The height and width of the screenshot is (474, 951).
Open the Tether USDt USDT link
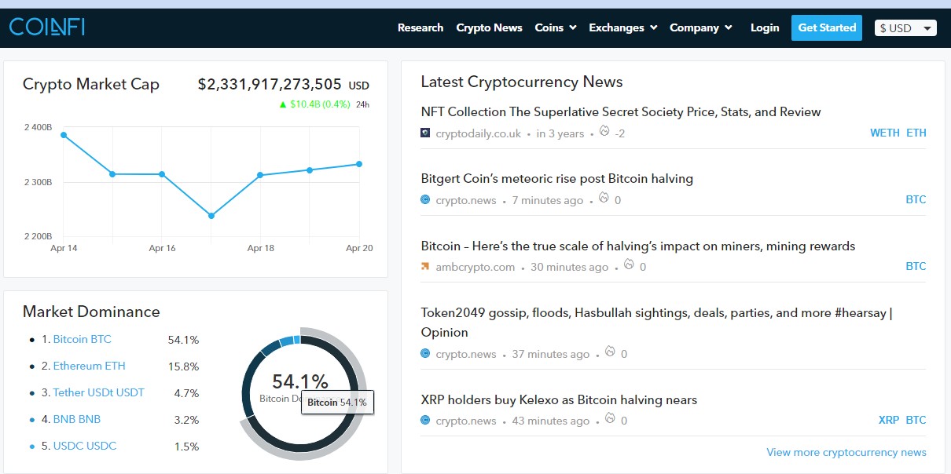pyautogui.click(x=99, y=392)
